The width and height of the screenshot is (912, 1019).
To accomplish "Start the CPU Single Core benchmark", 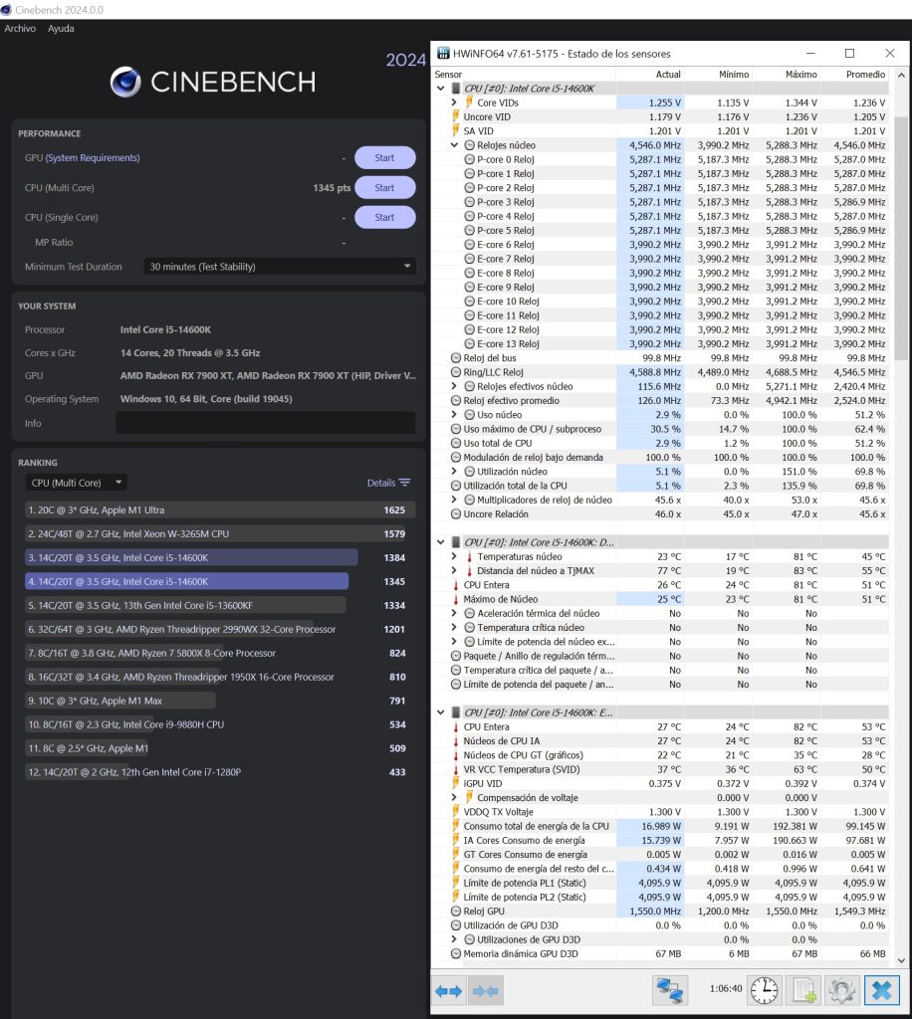I will coord(385,218).
